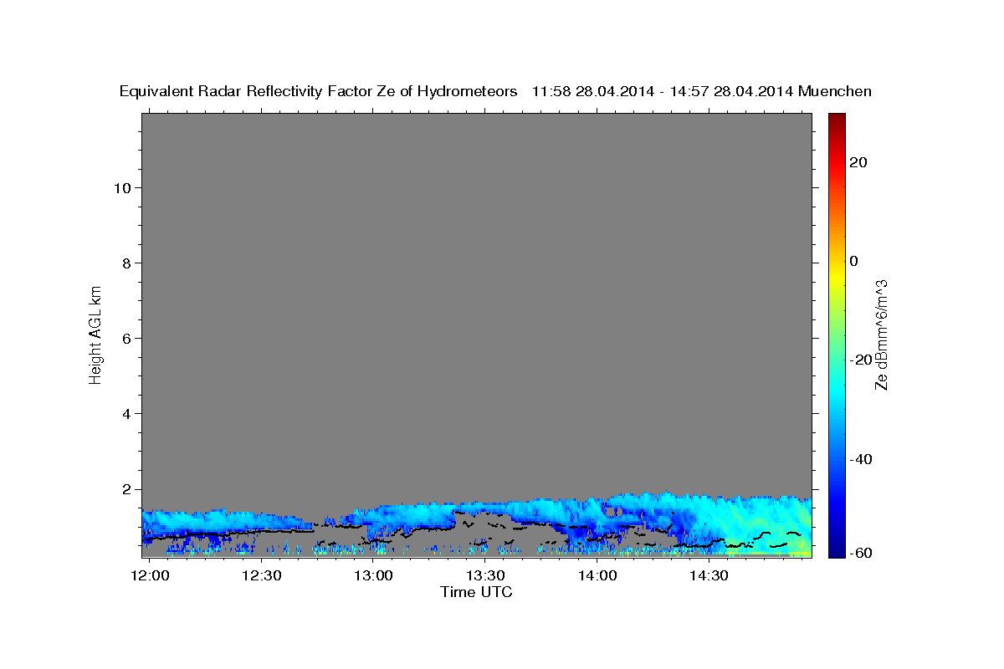Click the 'Height AGL km' axis label
1004x669 pixels.
point(96,334)
